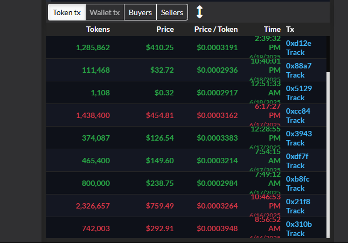Open transaction 0xcc84 link
Viewport: 348px width, 243px height.
[298, 111]
